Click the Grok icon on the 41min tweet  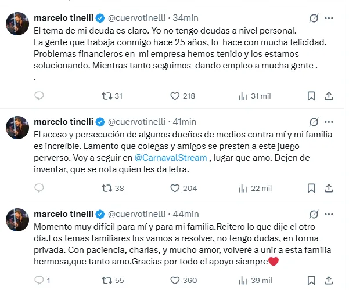(313, 121)
